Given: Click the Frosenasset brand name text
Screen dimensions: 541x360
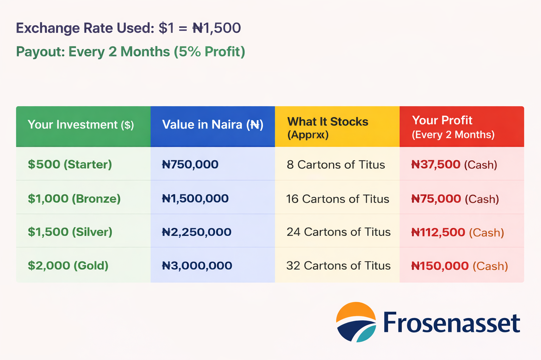Looking at the screenshot, I should coord(452,323).
